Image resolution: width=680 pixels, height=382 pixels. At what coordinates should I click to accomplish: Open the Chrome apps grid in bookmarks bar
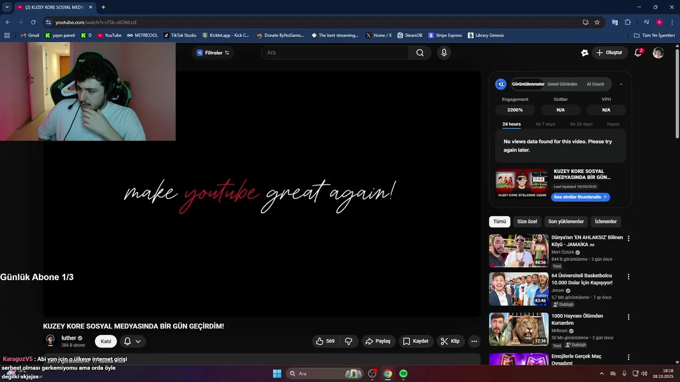[7, 36]
